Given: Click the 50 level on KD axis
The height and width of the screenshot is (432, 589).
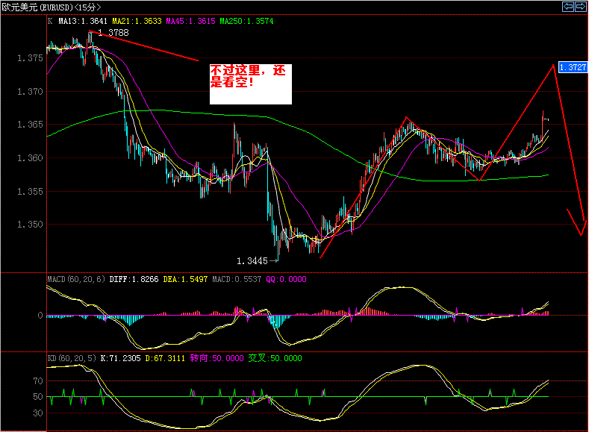Looking at the screenshot, I should pyautogui.click(x=38, y=397).
